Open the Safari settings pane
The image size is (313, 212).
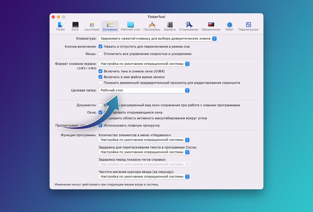pyautogui.click(x=230, y=26)
